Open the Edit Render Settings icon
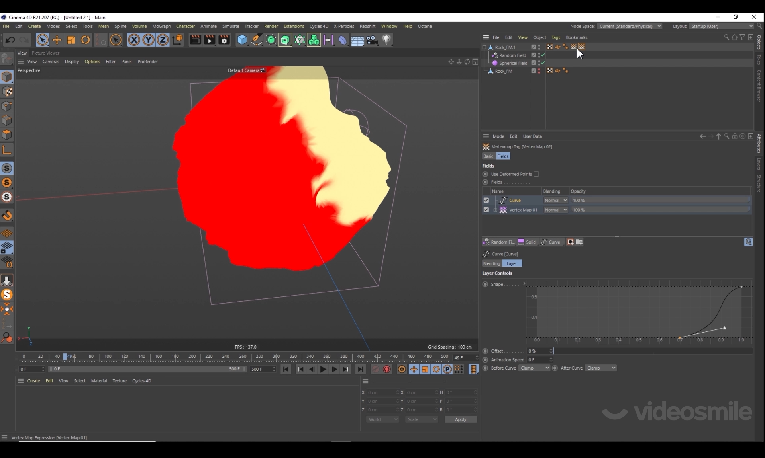765x458 pixels. coord(224,40)
